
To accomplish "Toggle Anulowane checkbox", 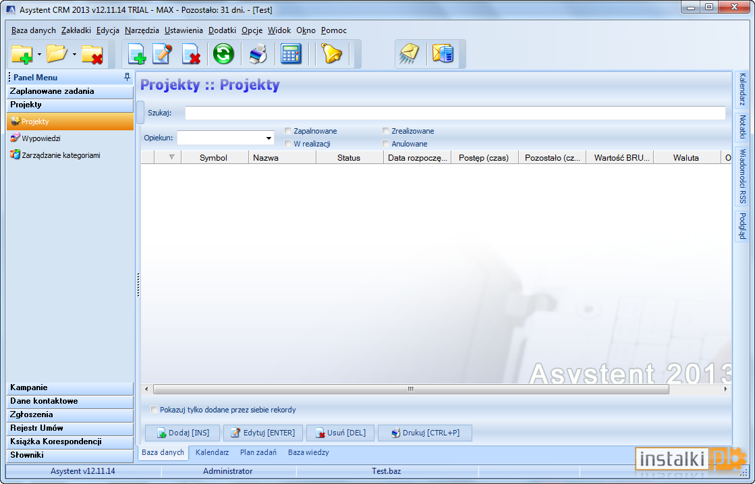I will (x=386, y=144).
